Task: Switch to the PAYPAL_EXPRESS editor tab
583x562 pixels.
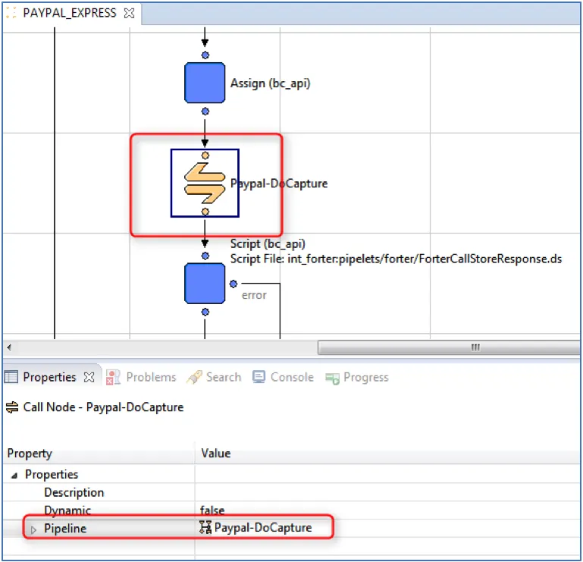Action: coord(70,13)
